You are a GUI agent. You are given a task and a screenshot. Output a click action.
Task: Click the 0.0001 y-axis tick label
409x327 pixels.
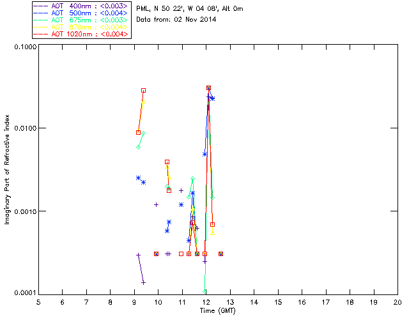tap(25, 293)
